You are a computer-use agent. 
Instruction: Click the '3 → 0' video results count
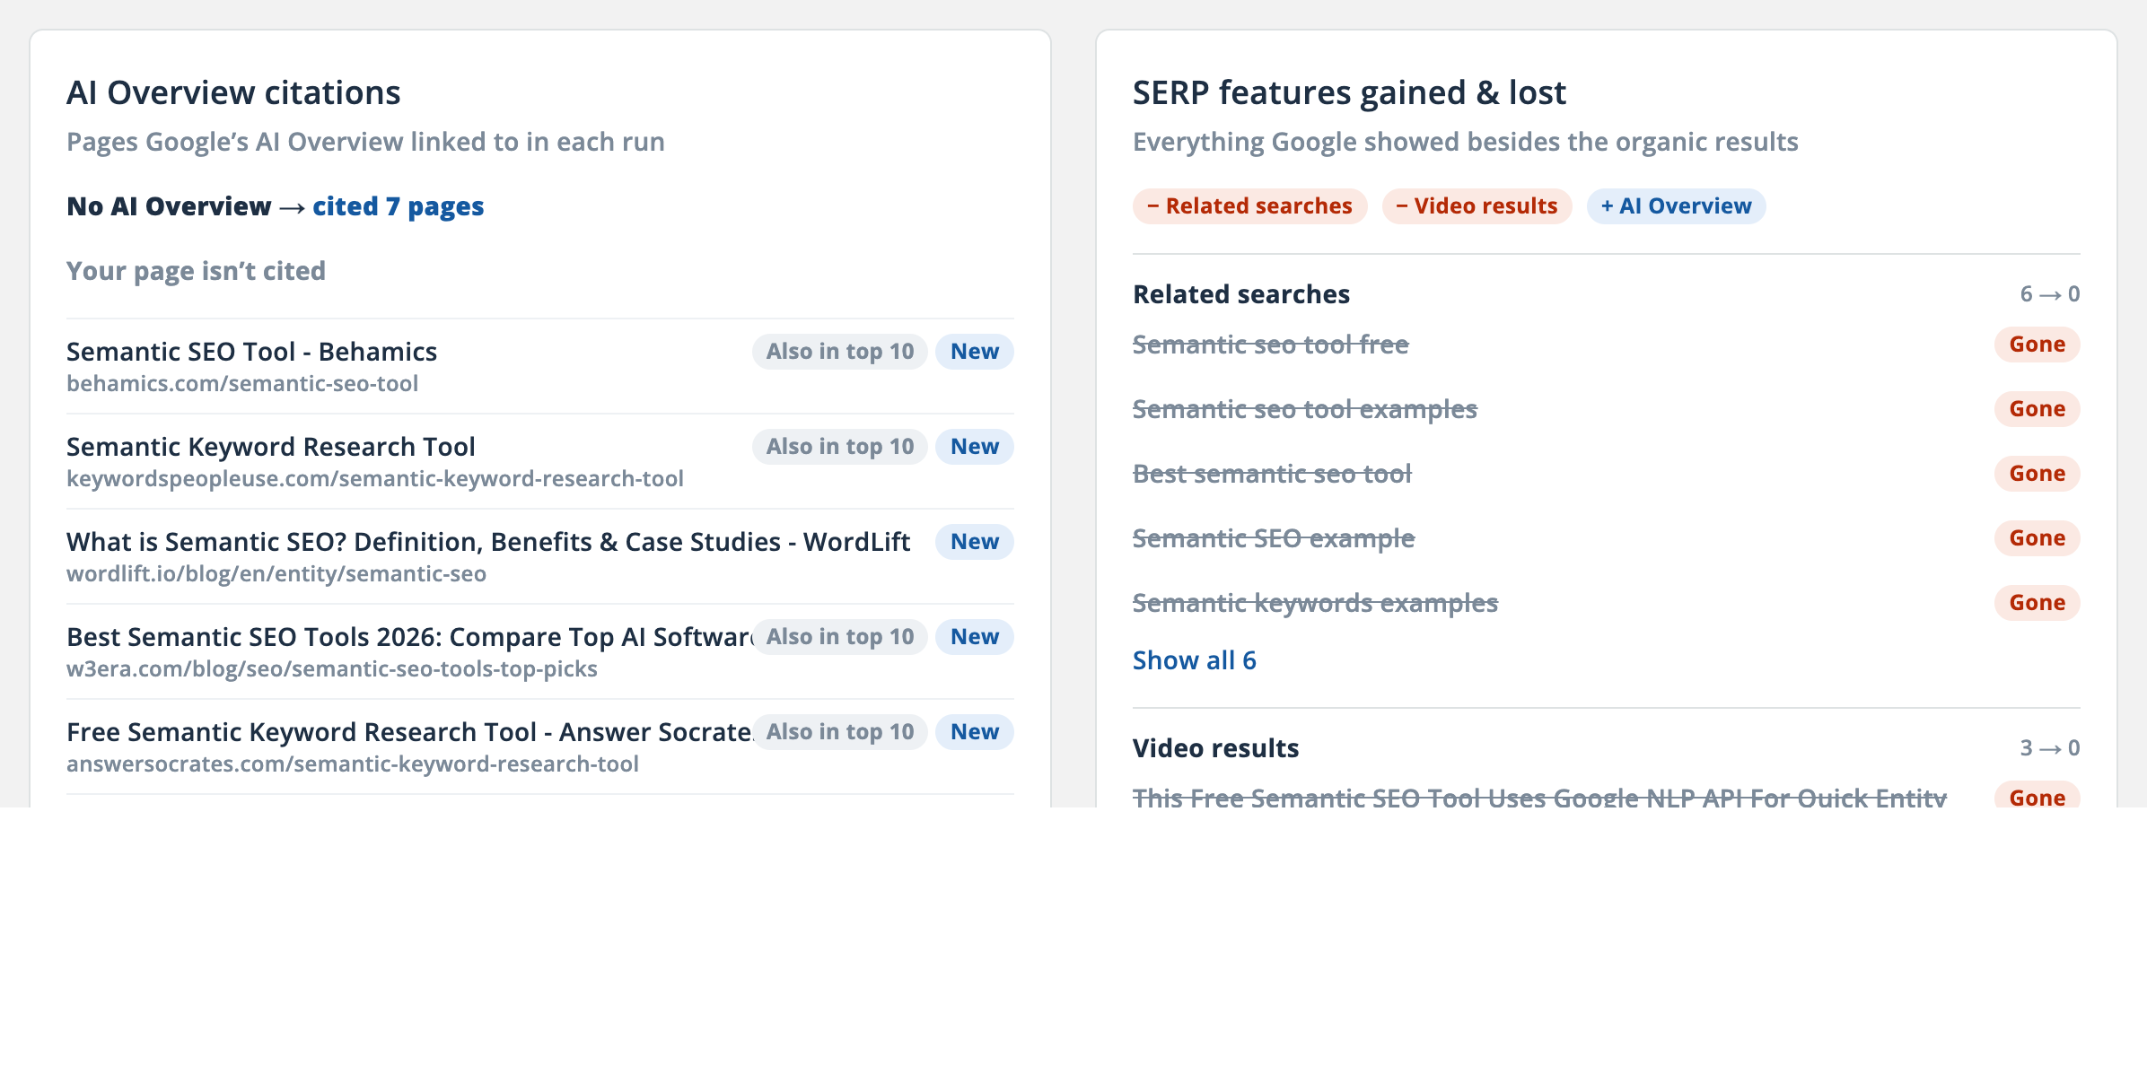click(x=2050, y=748)
